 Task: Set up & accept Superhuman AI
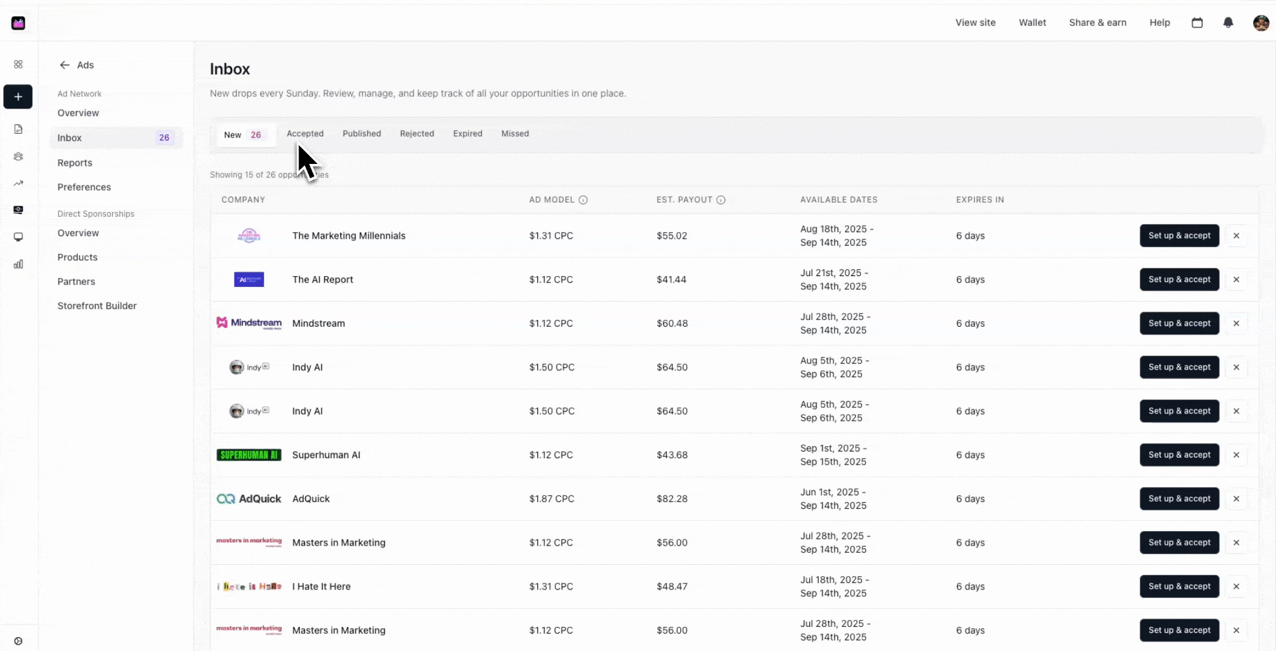1180,455
